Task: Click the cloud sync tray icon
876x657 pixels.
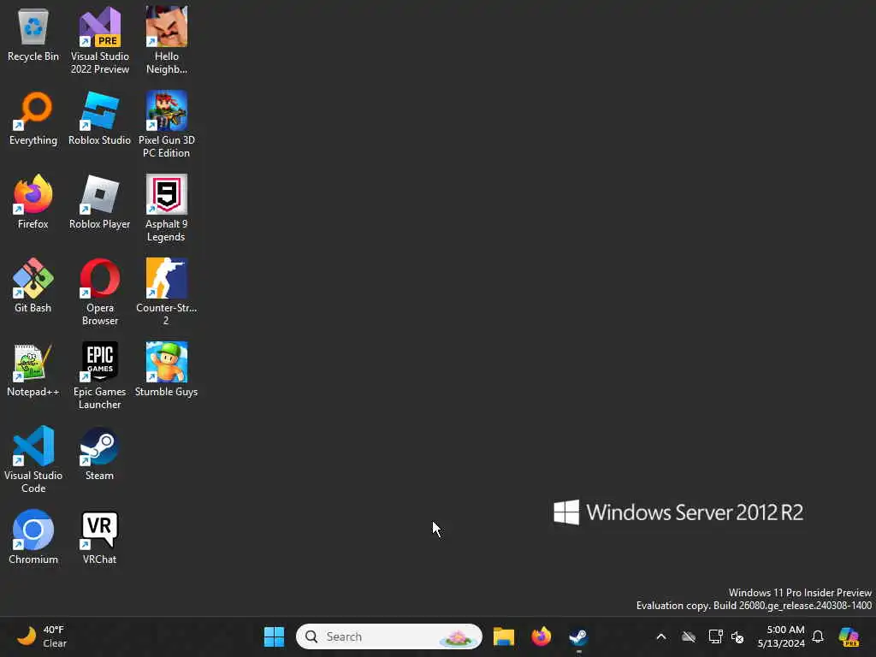Action: (x=689, y=636)
